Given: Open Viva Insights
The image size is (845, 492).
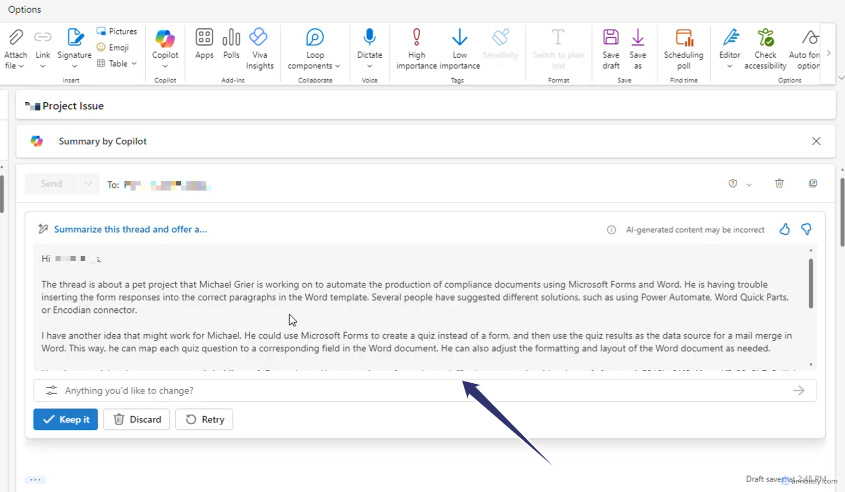Looking at the screenshot, I should click(259, 47).
